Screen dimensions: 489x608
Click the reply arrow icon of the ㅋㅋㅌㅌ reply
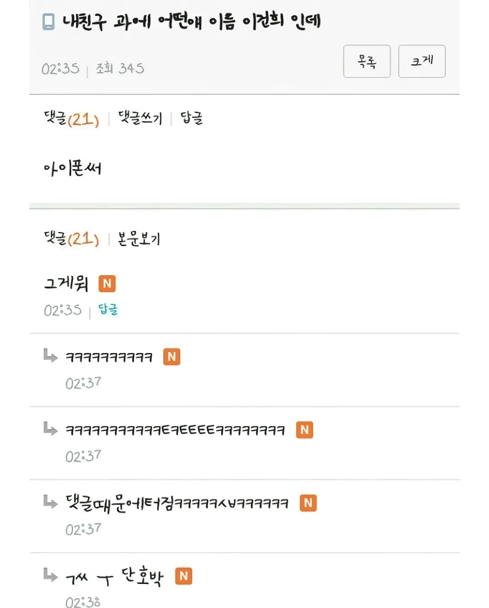point(50,428)
